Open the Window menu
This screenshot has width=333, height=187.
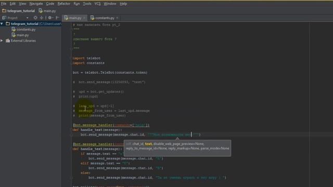pyautogui.click(x=110, y=4)
